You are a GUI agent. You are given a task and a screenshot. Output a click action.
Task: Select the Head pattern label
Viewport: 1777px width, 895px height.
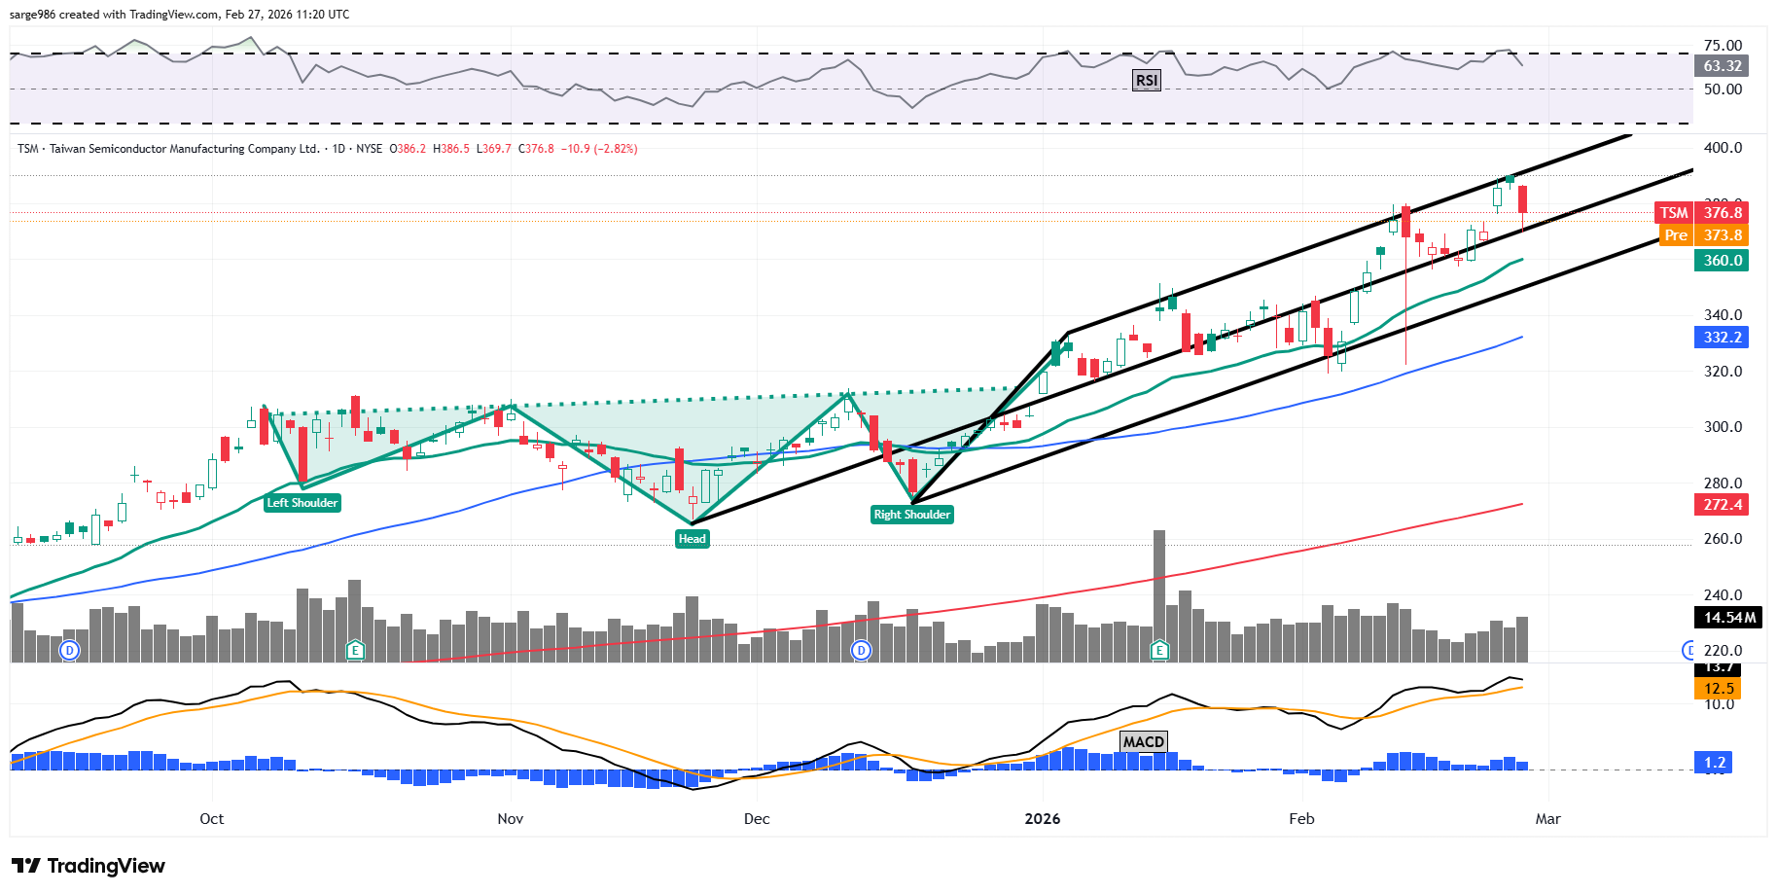(692, 539)
